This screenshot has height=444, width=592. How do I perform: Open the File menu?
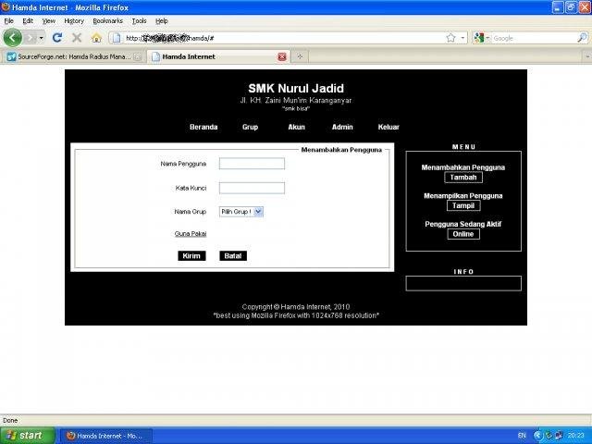pos(8,20)
